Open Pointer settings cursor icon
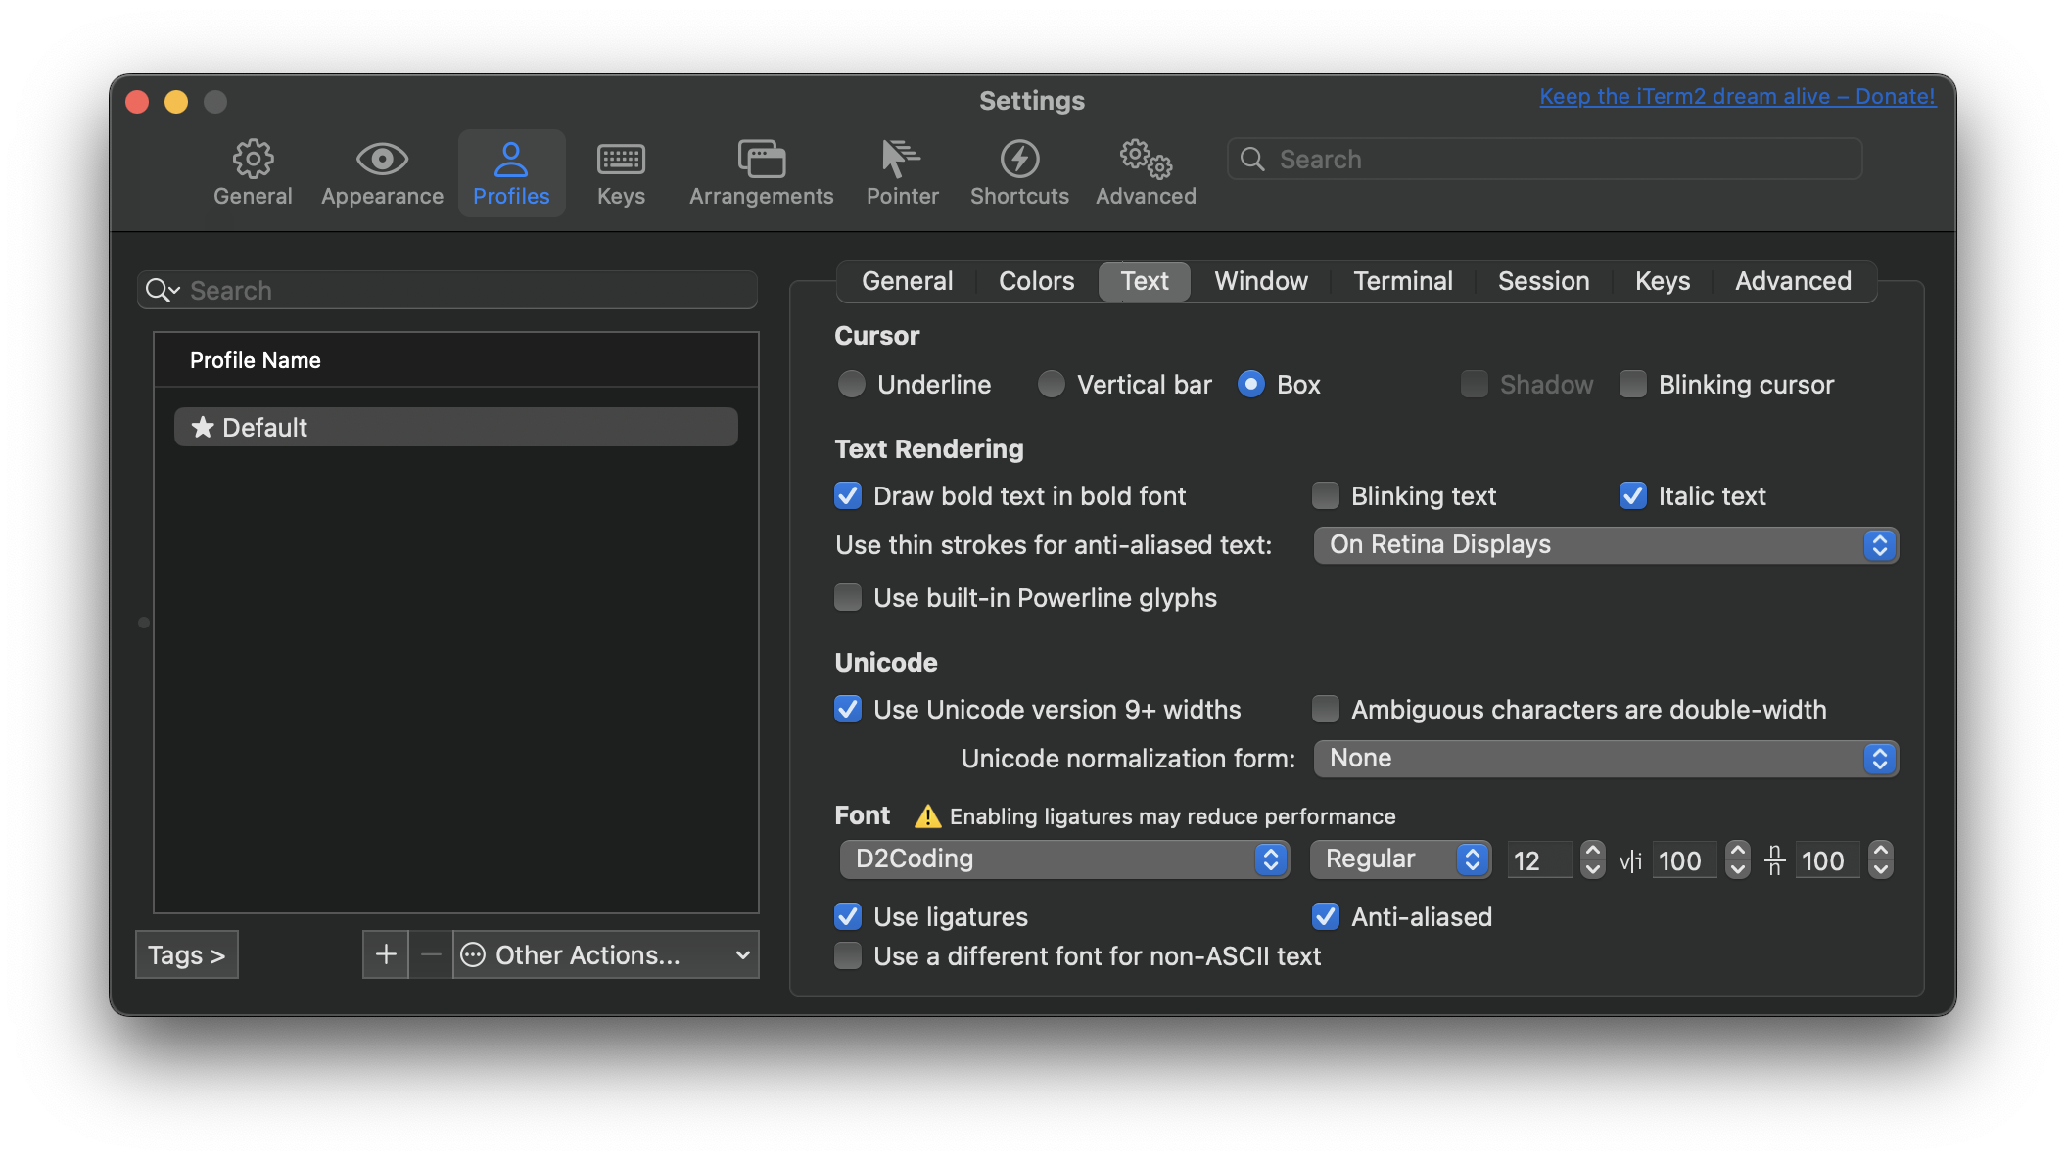This screenshot has height=1161, width=2066. pos(901,159)
